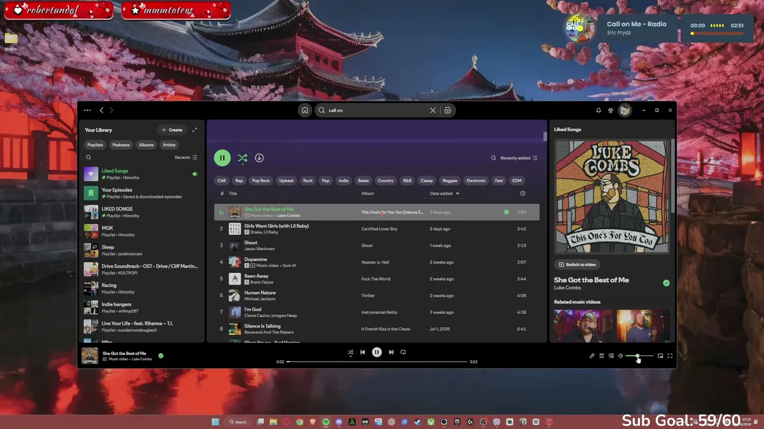Screen dimensions: 764x429
Task: Select the Dopamine track row
Action: pyautogui.click(x=377, y=262)
